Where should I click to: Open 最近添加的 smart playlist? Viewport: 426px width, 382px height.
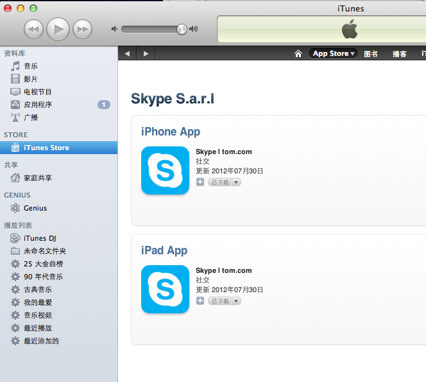point(58,341)
